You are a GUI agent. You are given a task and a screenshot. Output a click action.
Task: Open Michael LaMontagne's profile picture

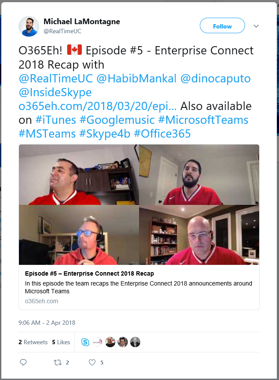coord(29,26)
